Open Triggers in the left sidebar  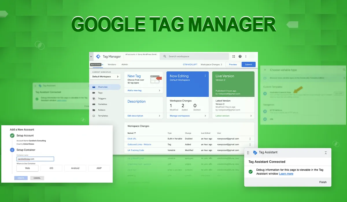(x=102, y=99)
